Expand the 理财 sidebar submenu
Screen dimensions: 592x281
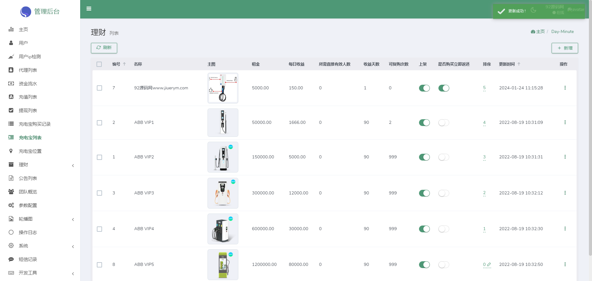(40, 165)
